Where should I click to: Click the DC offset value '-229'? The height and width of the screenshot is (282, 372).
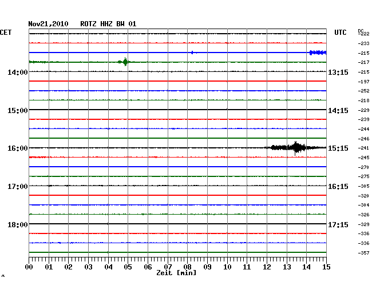coord(363,110)
